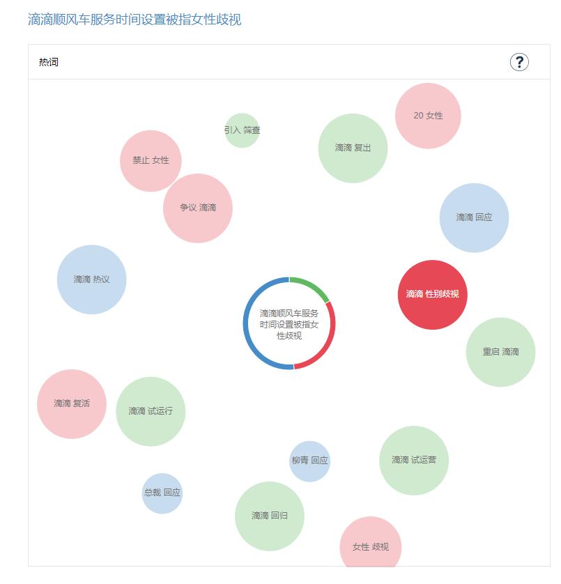Viewport: 561px width, 584px height.
Task: Select the 滴滴 回归 green bubble
Action: [x=270, y=516]
